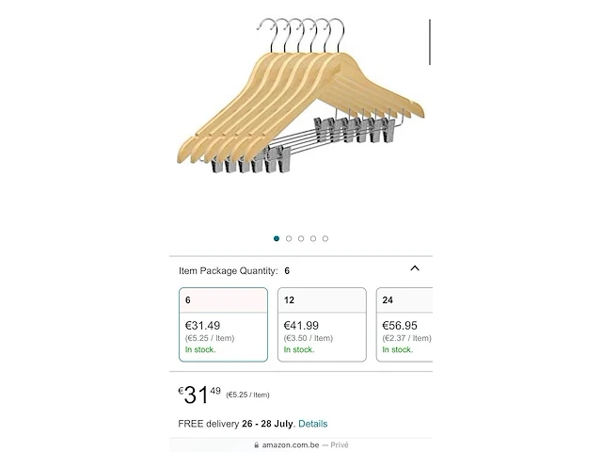This screenshot has width=602, height=452.
Task: Click the Privé label in the address bar
Action: pos(340,445)
